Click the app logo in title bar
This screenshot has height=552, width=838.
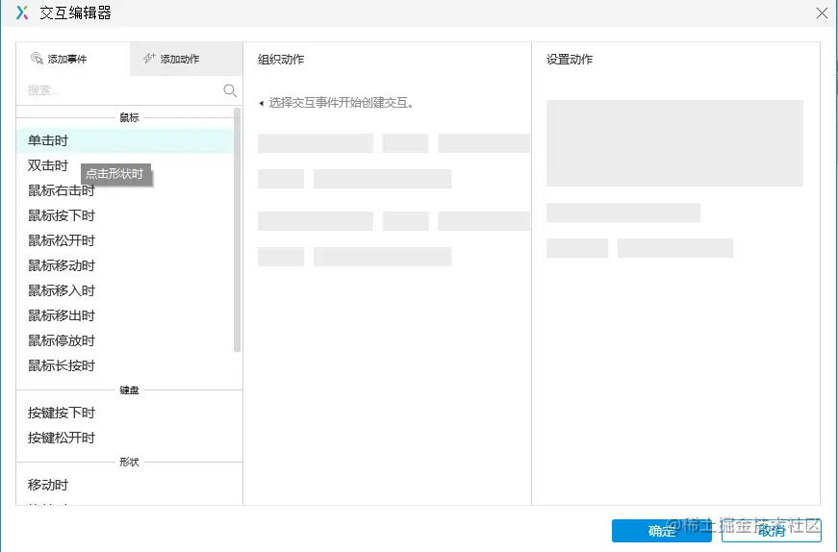coord(22,13)
